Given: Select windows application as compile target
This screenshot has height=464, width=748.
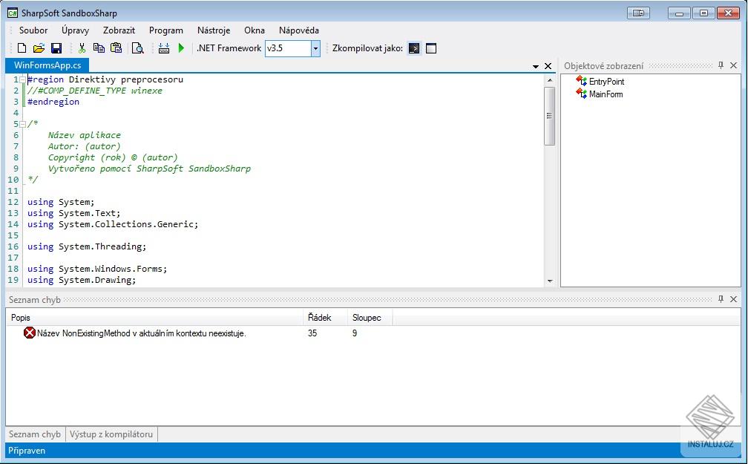Looking at the screenshot, I should click(x=431, y=48).
